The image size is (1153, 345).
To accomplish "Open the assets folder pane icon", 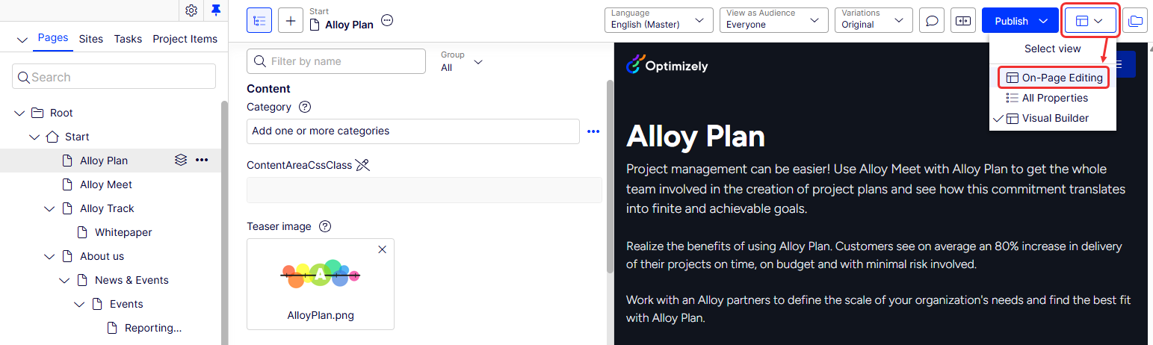I will point(1135,21).
